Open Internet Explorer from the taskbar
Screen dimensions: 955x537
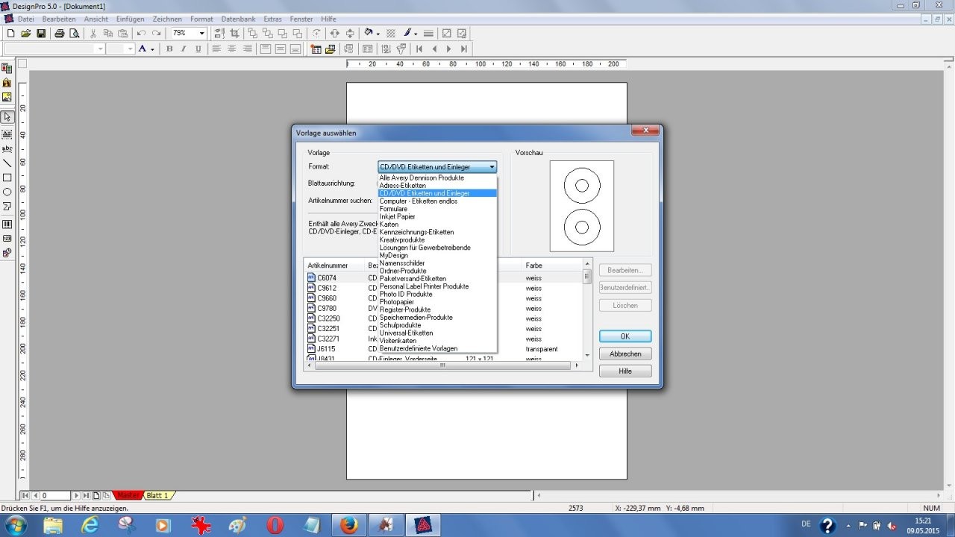pyautogui.click(x=90, y=525)
